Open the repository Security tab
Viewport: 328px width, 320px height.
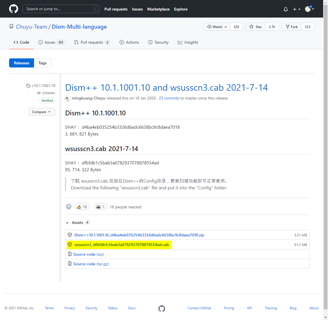click(x=158, y=42)
